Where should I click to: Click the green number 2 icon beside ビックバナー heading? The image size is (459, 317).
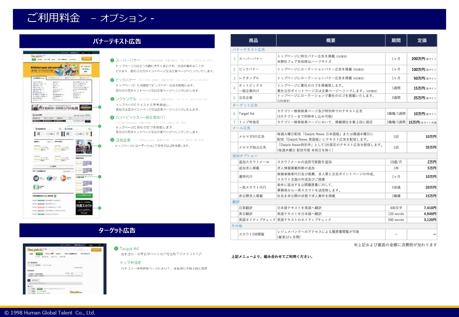(112, 80)
